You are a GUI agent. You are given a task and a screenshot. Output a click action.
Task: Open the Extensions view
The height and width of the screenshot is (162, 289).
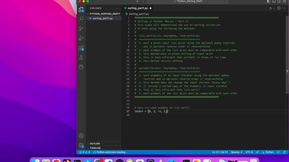point(81,48)
